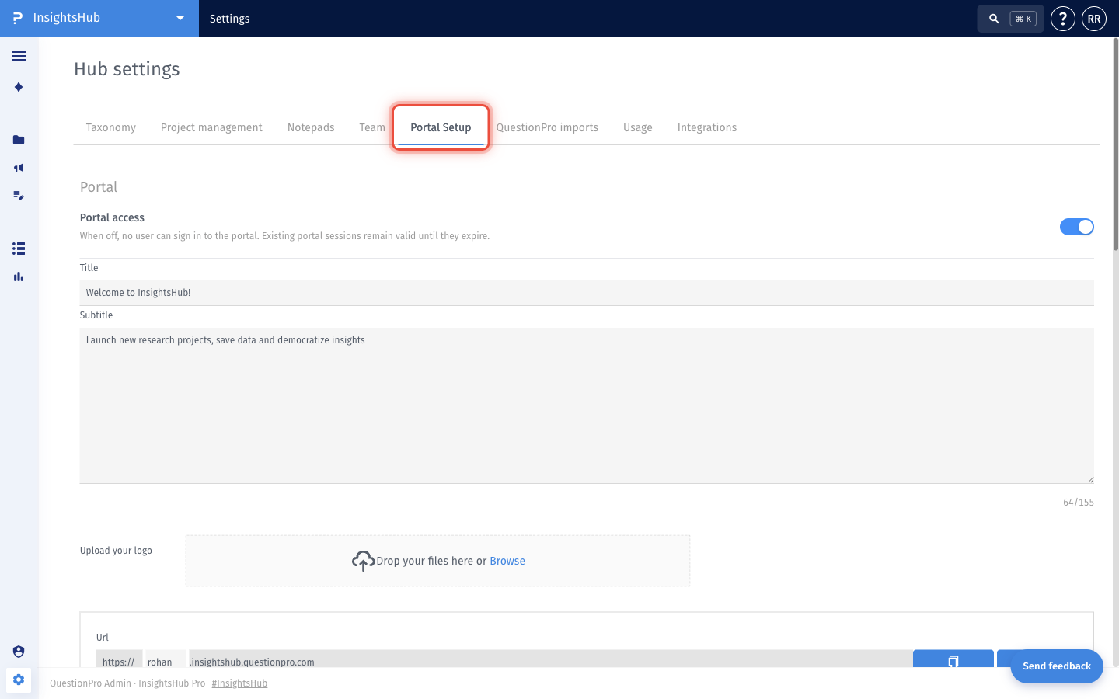Open the RR user profile avatar

[x=1094, y=19]
